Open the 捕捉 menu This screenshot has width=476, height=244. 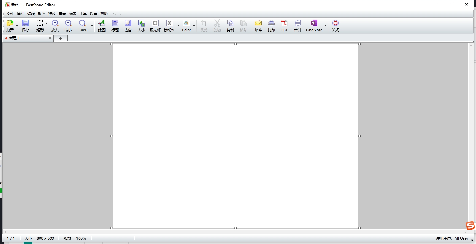[21, 14]
